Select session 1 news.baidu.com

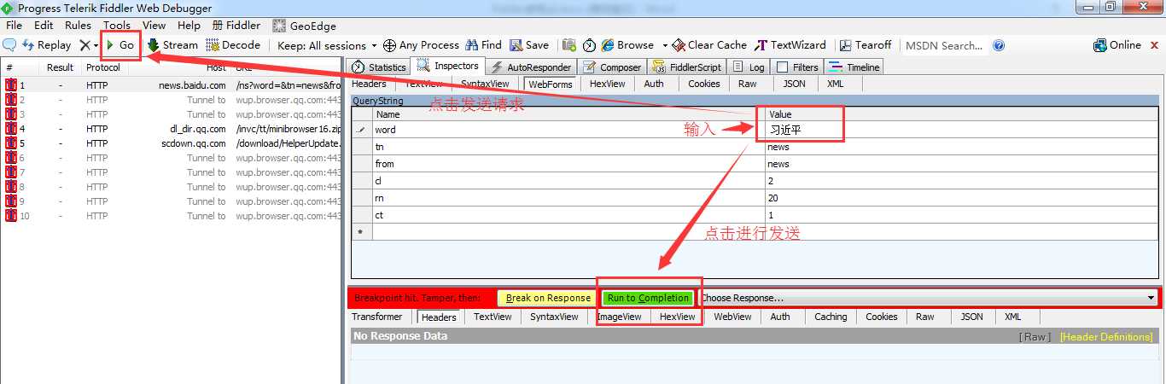coord(171,85)
